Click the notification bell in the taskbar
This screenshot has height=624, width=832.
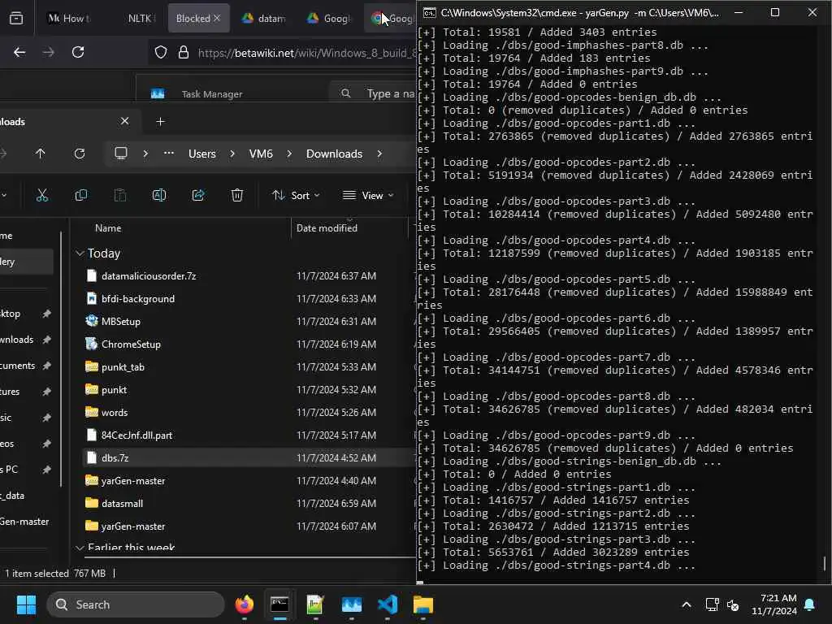(810, 604)
